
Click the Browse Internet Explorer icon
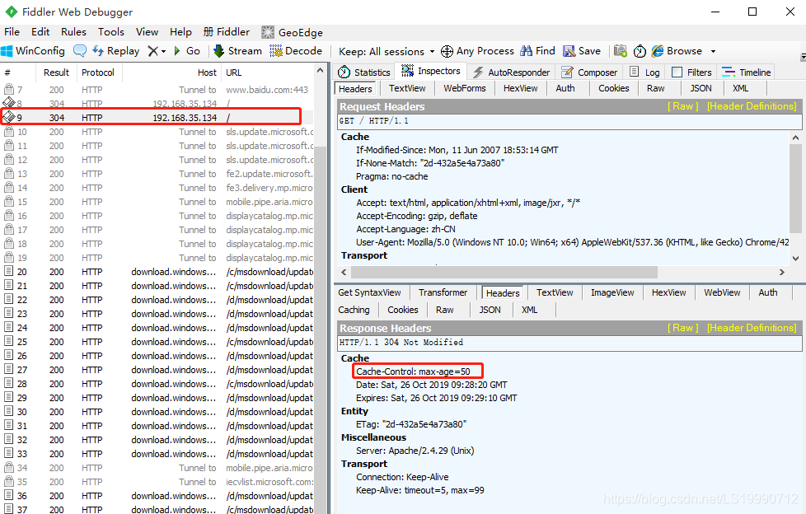point(657,51)
